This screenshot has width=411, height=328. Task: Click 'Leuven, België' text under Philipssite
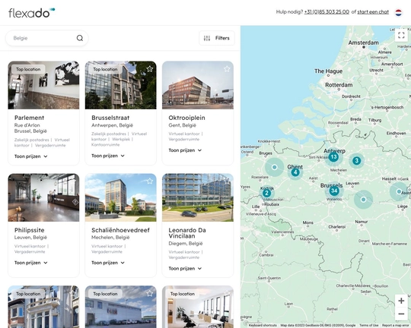coord(30,238)
